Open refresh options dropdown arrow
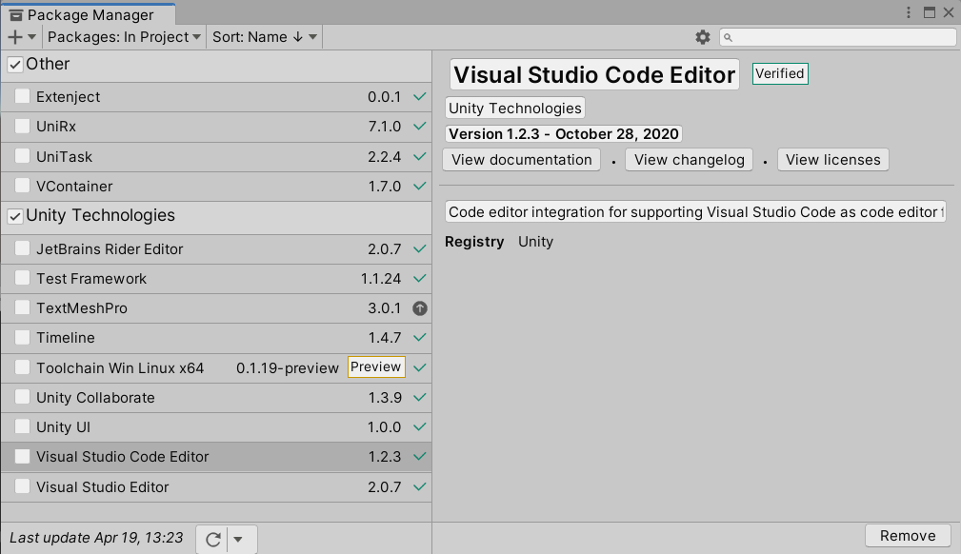This screenshot has width=961, height=554. tap(238, 540)
